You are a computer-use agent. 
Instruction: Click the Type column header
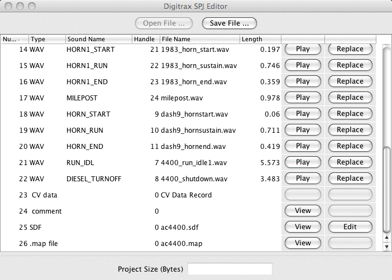47,40
